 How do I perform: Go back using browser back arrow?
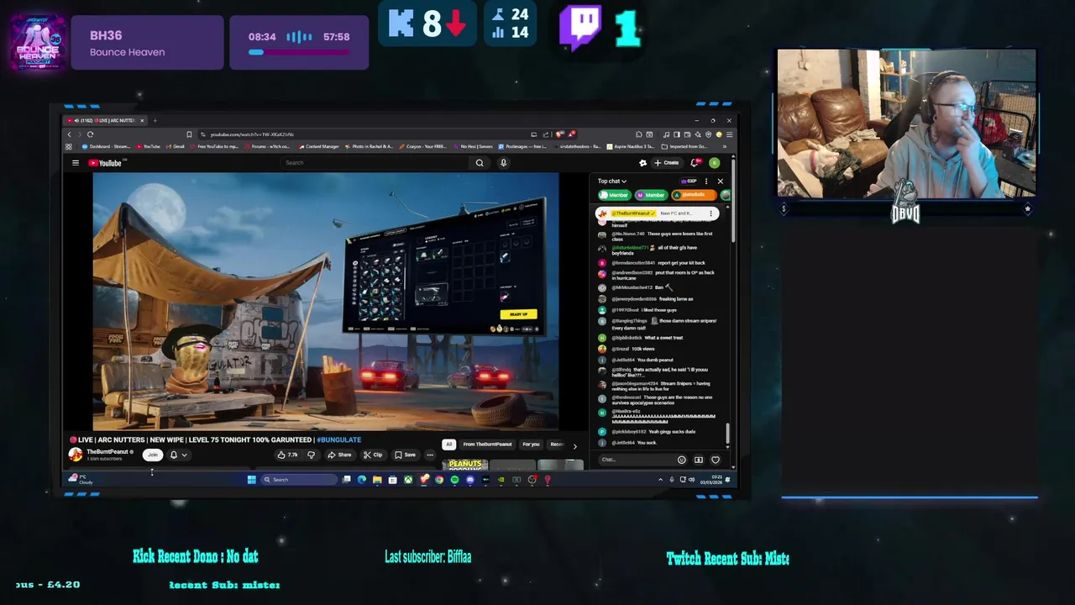coord(70,134)
